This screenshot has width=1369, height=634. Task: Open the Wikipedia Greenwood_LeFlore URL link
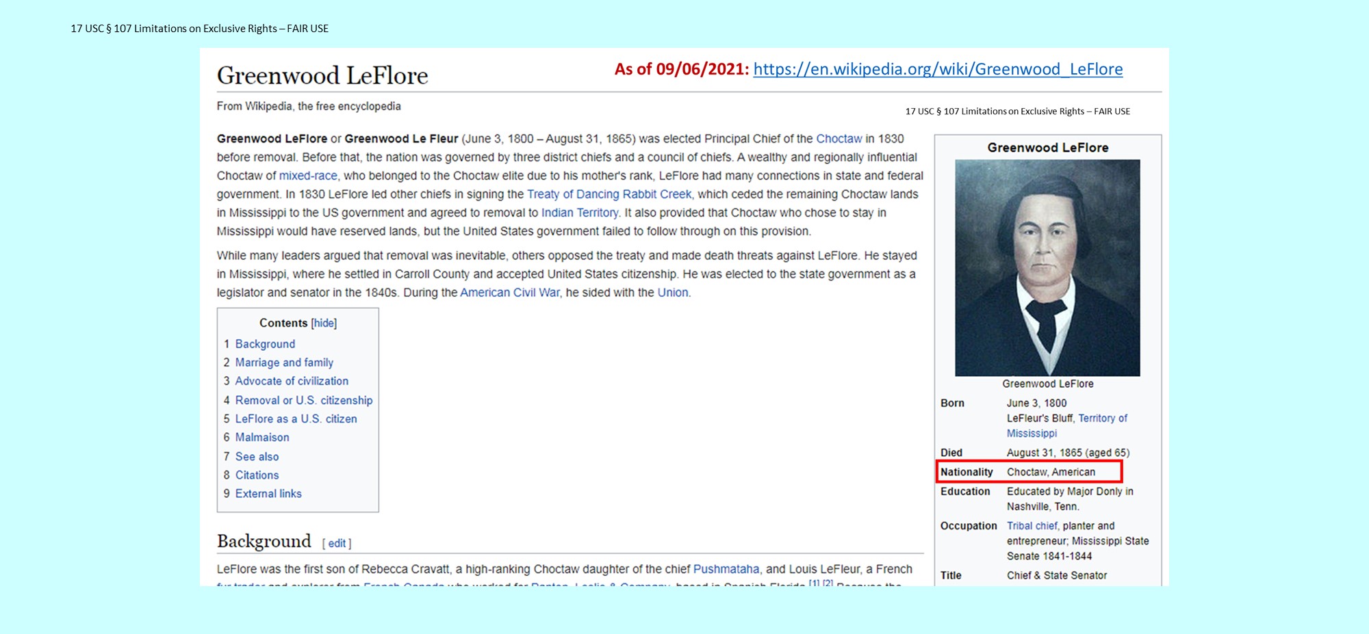(x=937, y=69)
